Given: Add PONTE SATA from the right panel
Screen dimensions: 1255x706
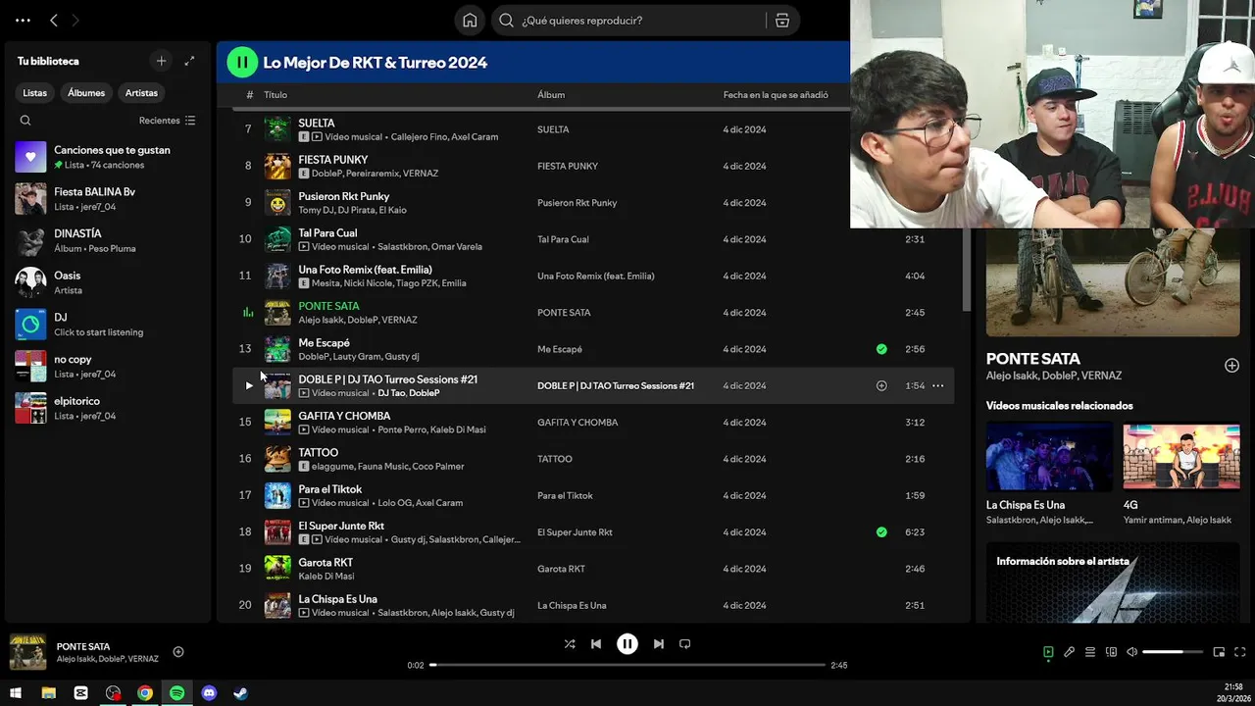Looking at the screenshot, I should [1231, 366].
